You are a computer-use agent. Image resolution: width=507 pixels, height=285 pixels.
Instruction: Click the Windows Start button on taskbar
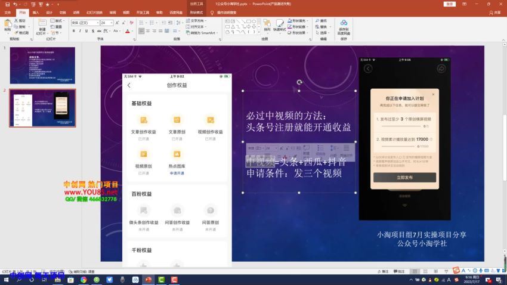click(6, 280)
